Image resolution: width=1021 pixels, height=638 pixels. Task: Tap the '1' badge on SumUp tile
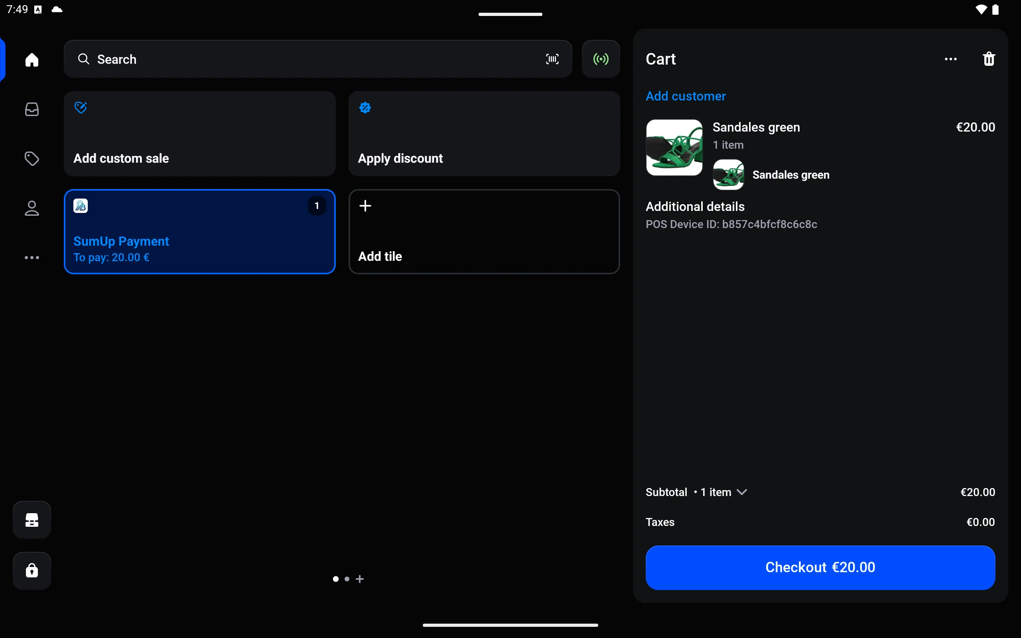(x=317, y=206)
